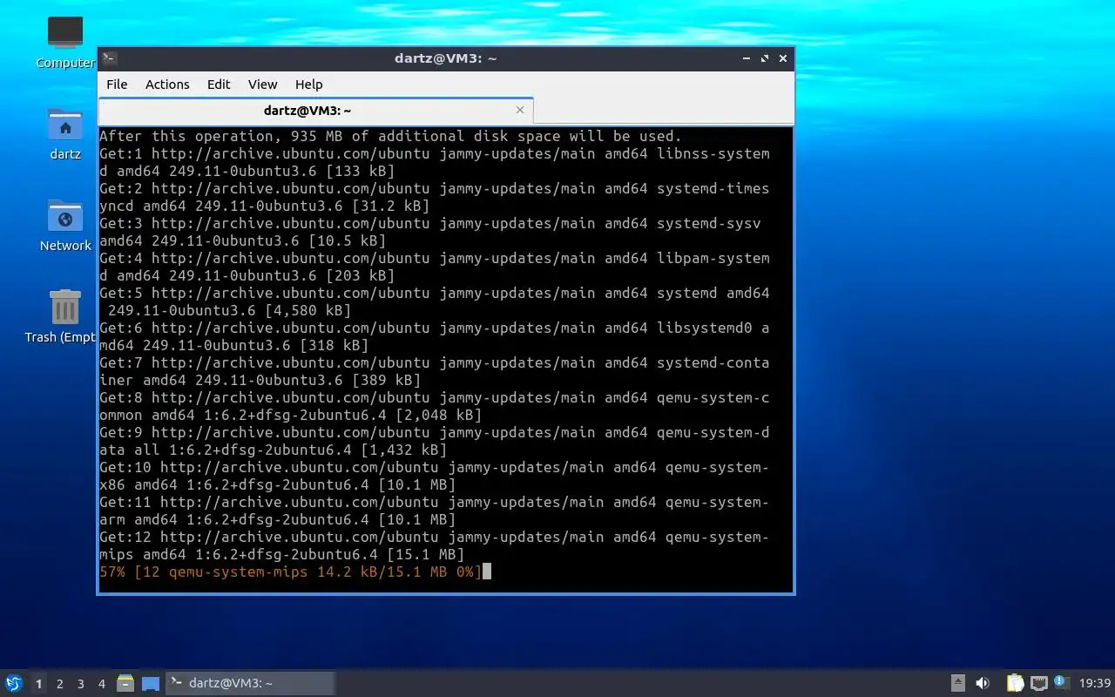Click the terminal window title bar text
Image resolution: width=1115 pixels, height=697 pixels.
pos(445,58)
